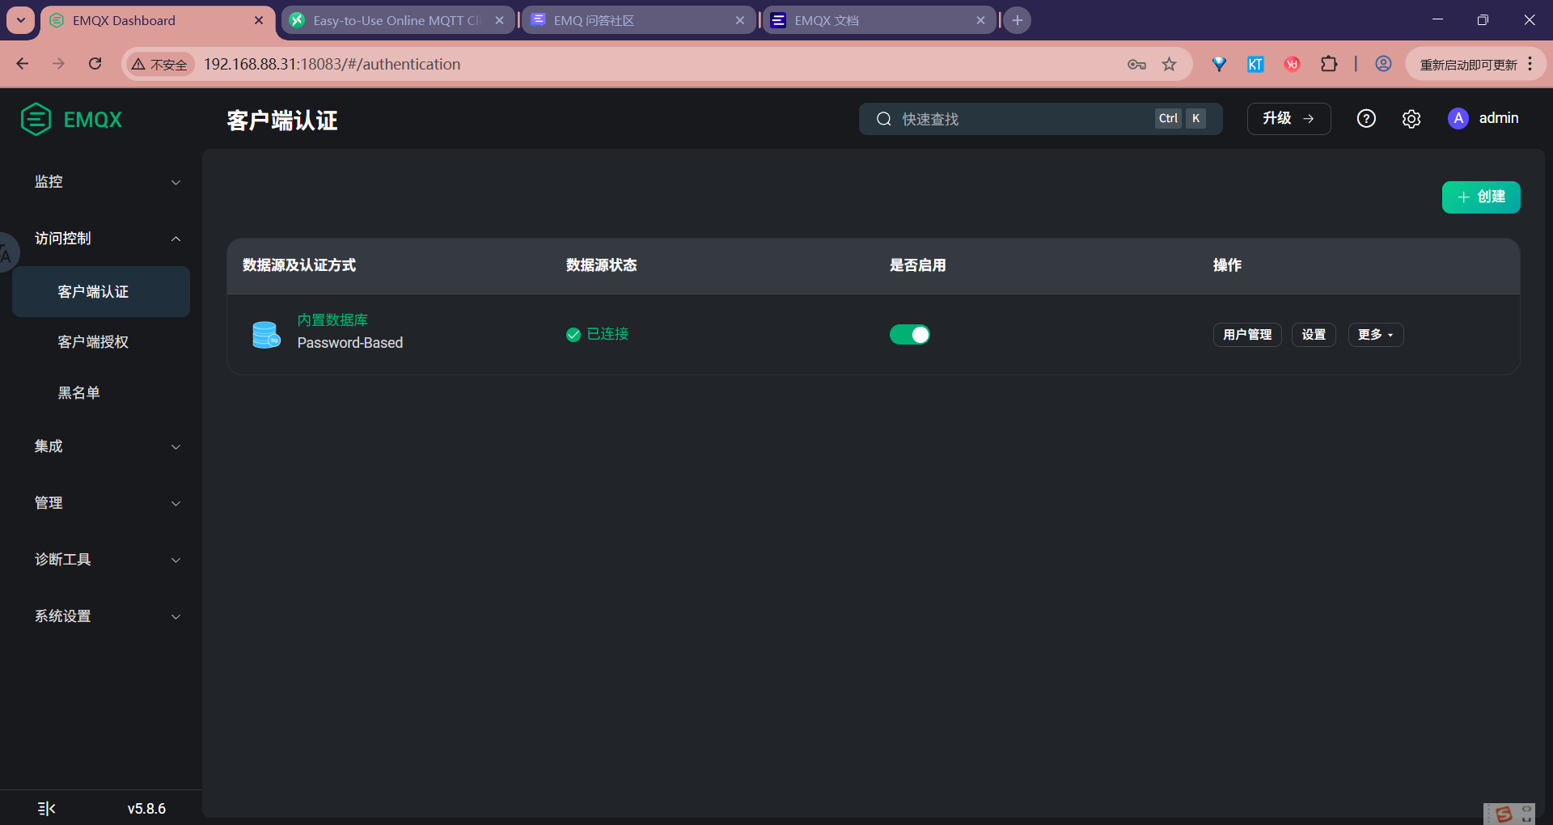Click the search magnifier icon
1553x825 pixels.
click(884, 119)
